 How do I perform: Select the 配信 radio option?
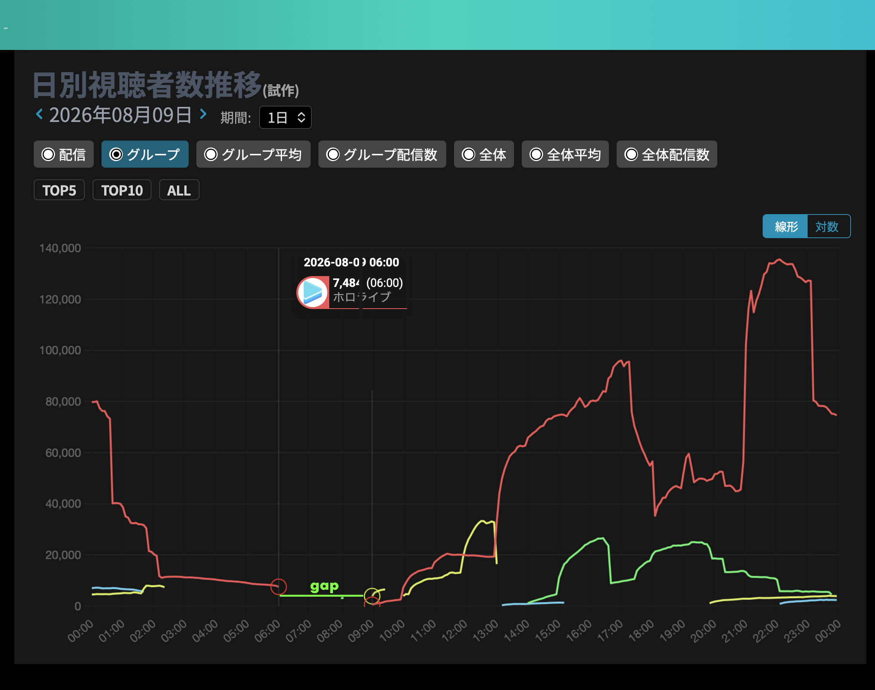pos(64,154)
